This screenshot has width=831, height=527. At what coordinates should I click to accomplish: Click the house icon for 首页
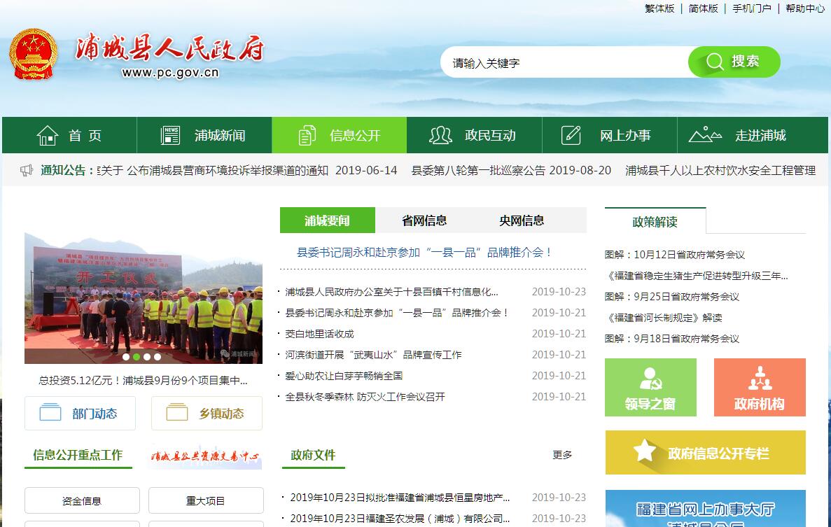tap(47, 135)
